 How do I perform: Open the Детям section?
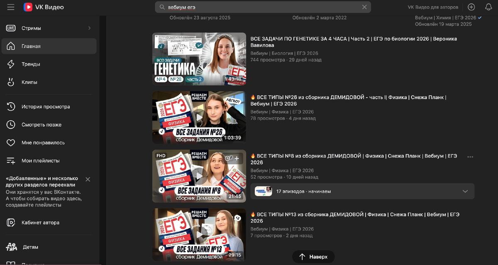coord(49,247)
